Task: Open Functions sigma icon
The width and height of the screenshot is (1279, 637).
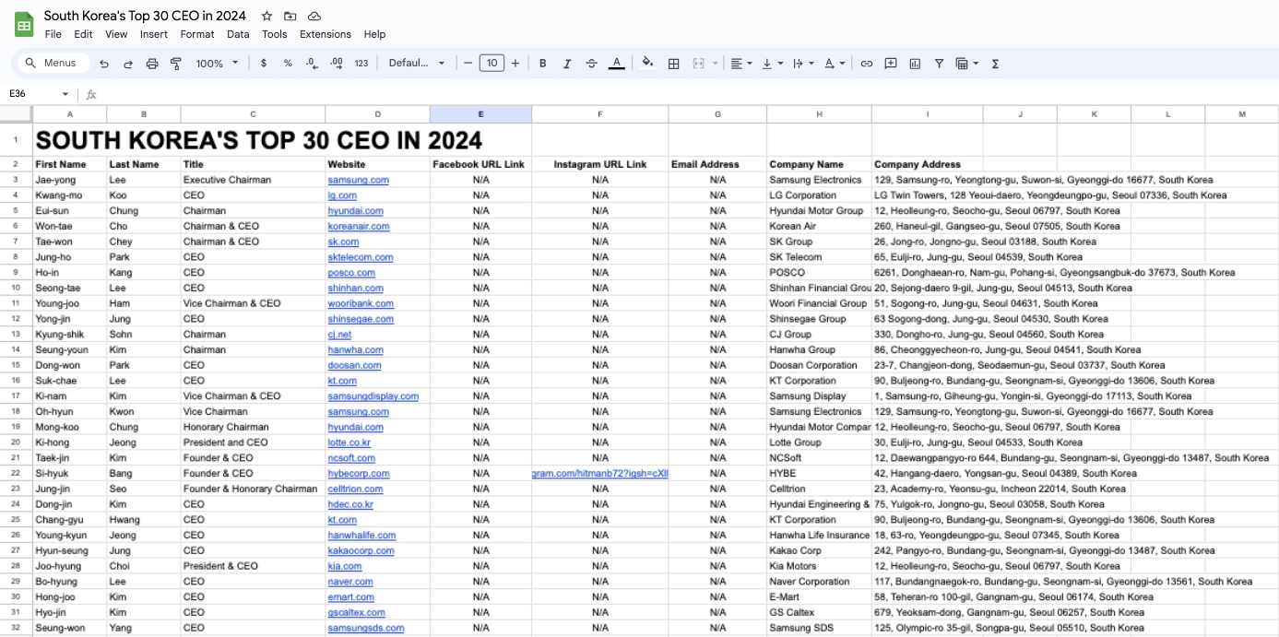Action: [995, 64]
